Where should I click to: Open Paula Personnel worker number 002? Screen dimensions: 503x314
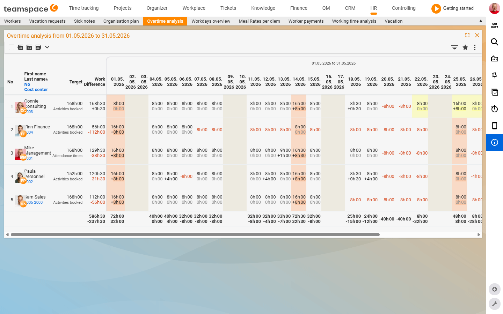30,182
